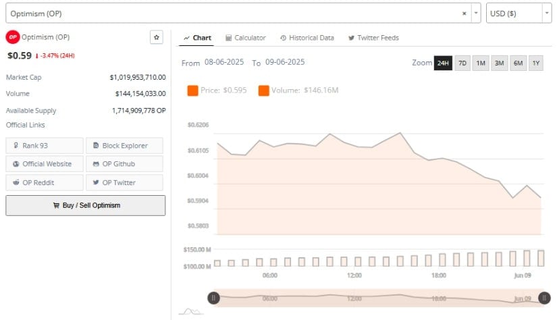Toggle the Price series orange legend swatch
This screenshot has width=557, height=320.
pyautogui.click(x=192, y=90)
